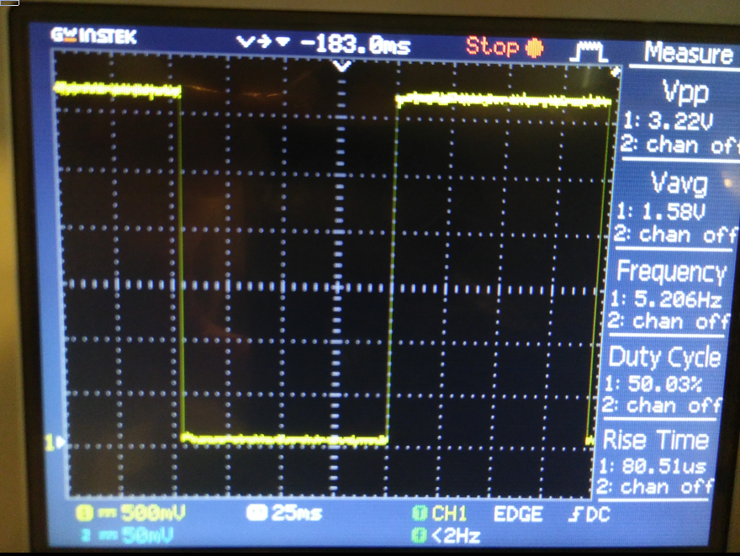Click the green trigger T badge icon

419,513
